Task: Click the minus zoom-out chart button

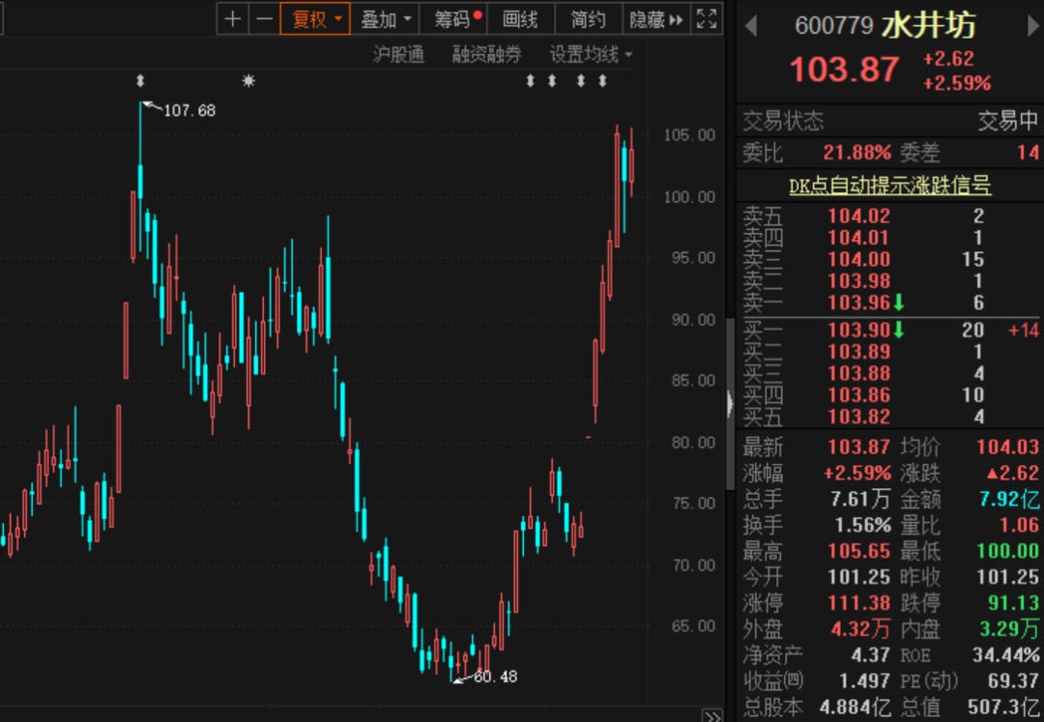Action: pos(264,18)
